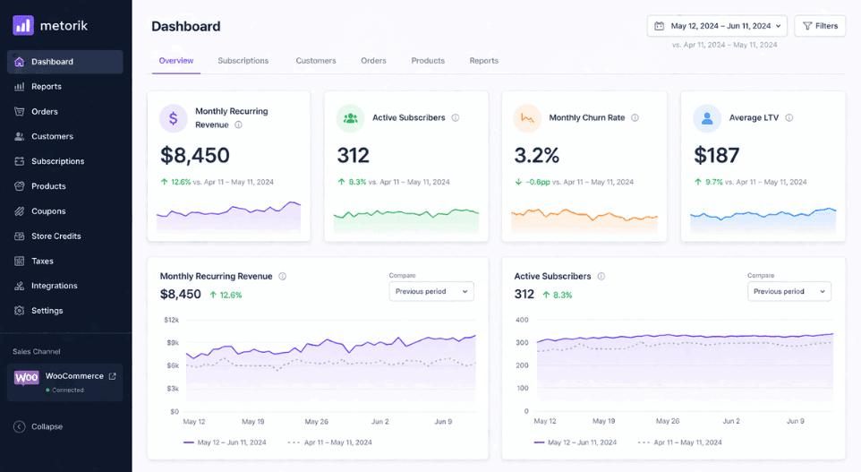861x472 pixels.
Task: Click the Customers people sidebar icon
Action: tap(19, 136)
